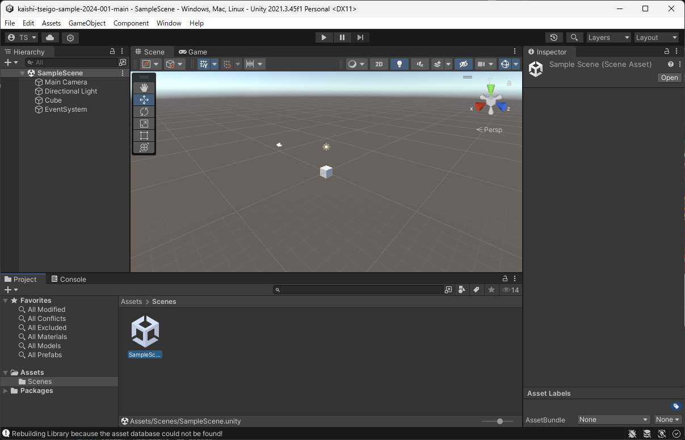The image size is (685, 440).
Task: Search by Label tag icon in Project panel
Action: coord(477,290)
